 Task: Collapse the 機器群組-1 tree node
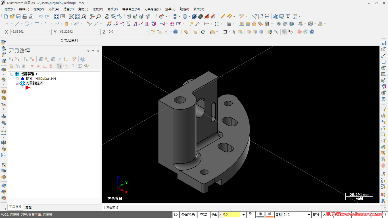(12, 74)
